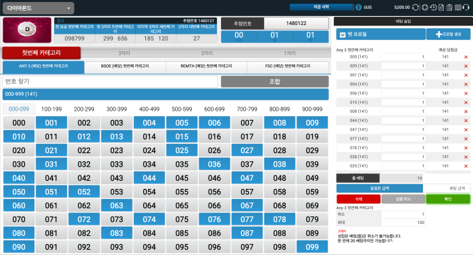Open the clipboard notes icon
This screenshot has width=473, height=255.
click(x=449, y=7)
